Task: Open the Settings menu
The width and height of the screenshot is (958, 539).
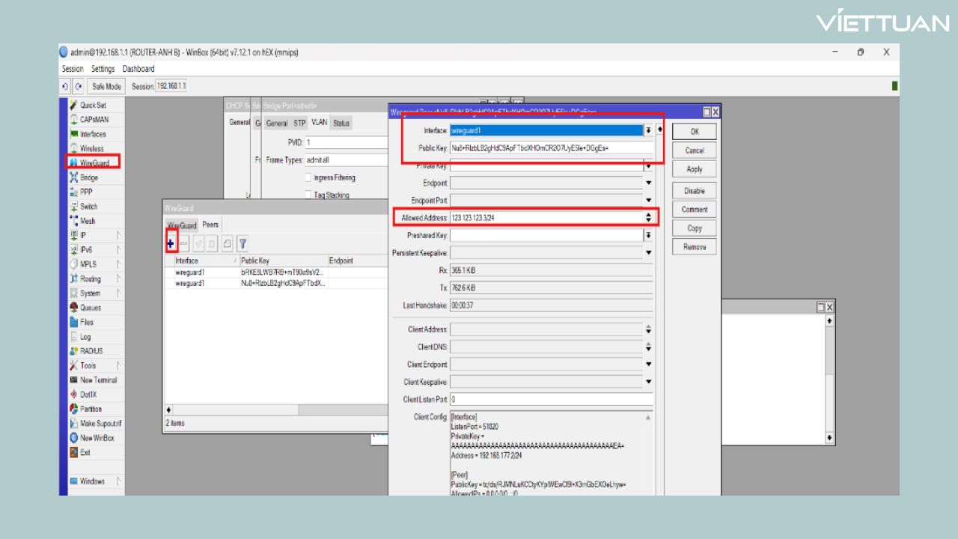Action: (x=103, y=69)
